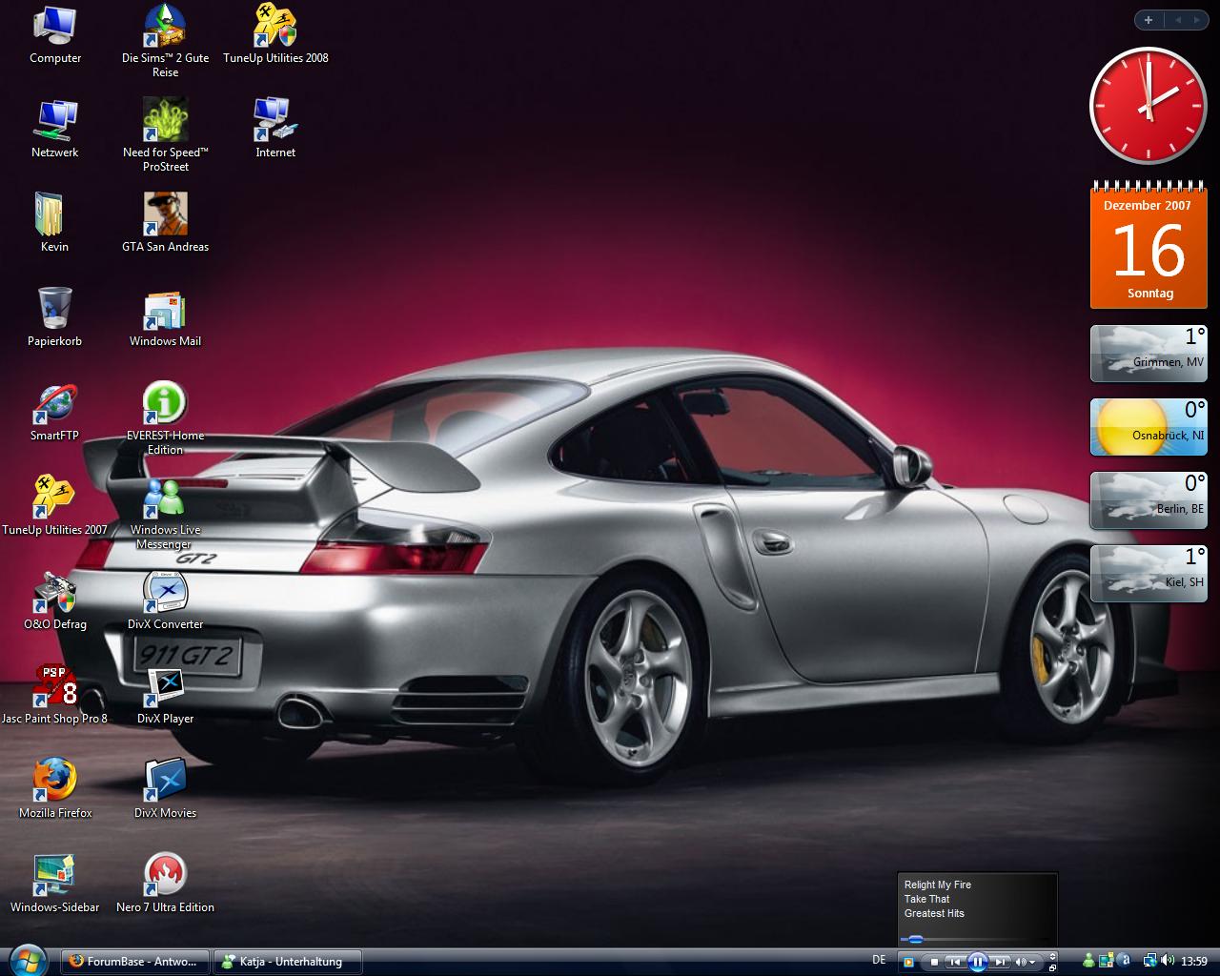
Task: Select the DivX Converter shortcut
Action: (x=165, y=600)
